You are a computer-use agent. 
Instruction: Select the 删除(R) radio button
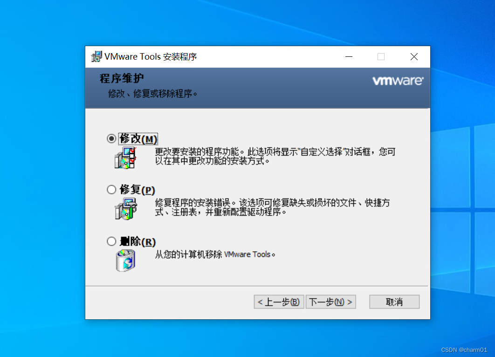coord(111,241)
